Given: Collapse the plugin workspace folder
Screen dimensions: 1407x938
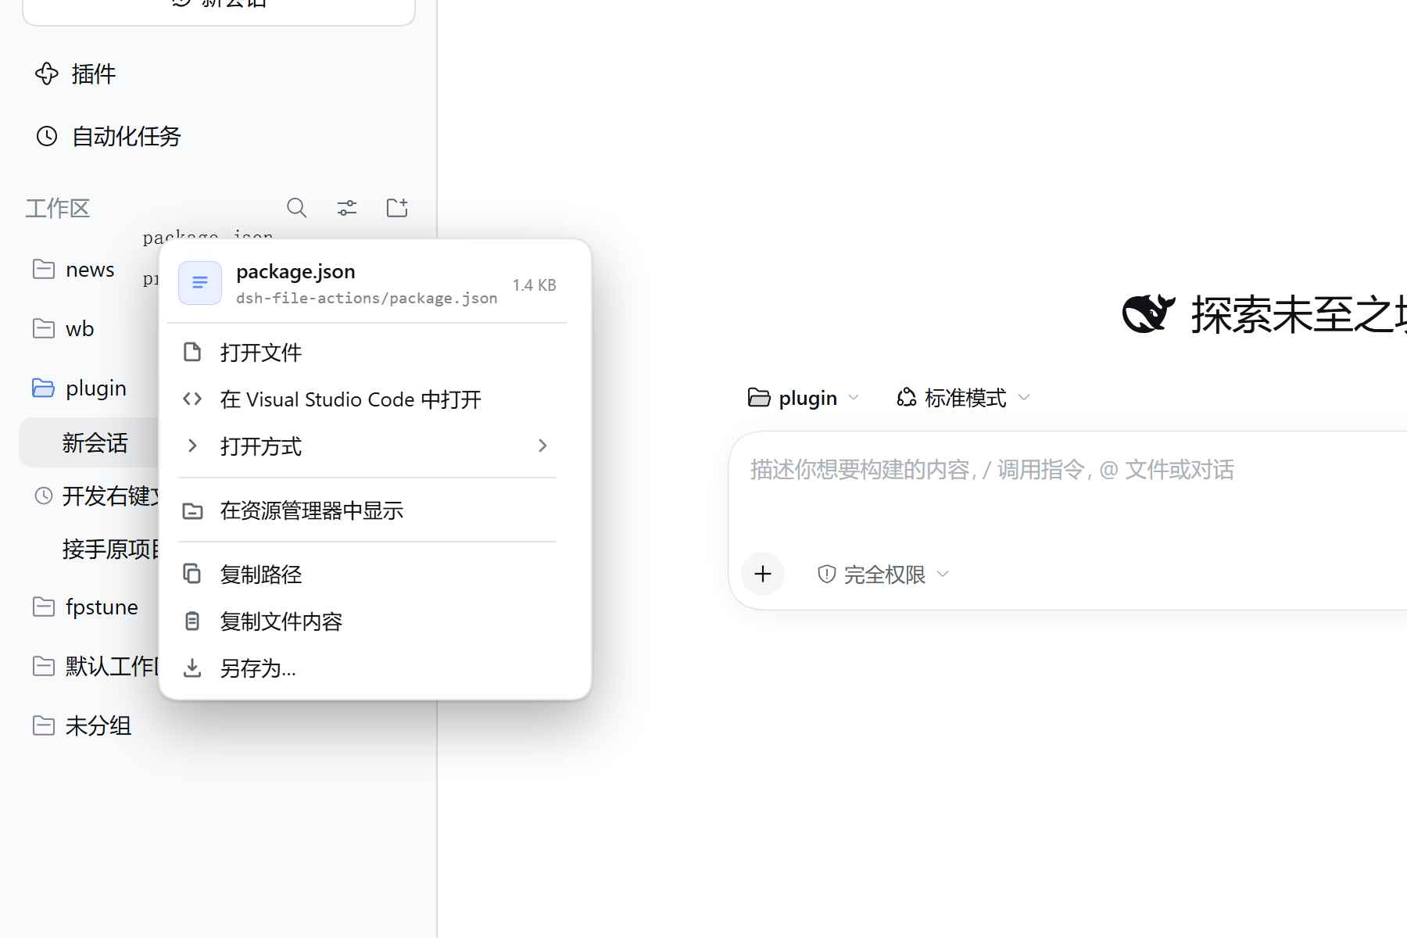Looking at the screenshot, I should point(79,388).
